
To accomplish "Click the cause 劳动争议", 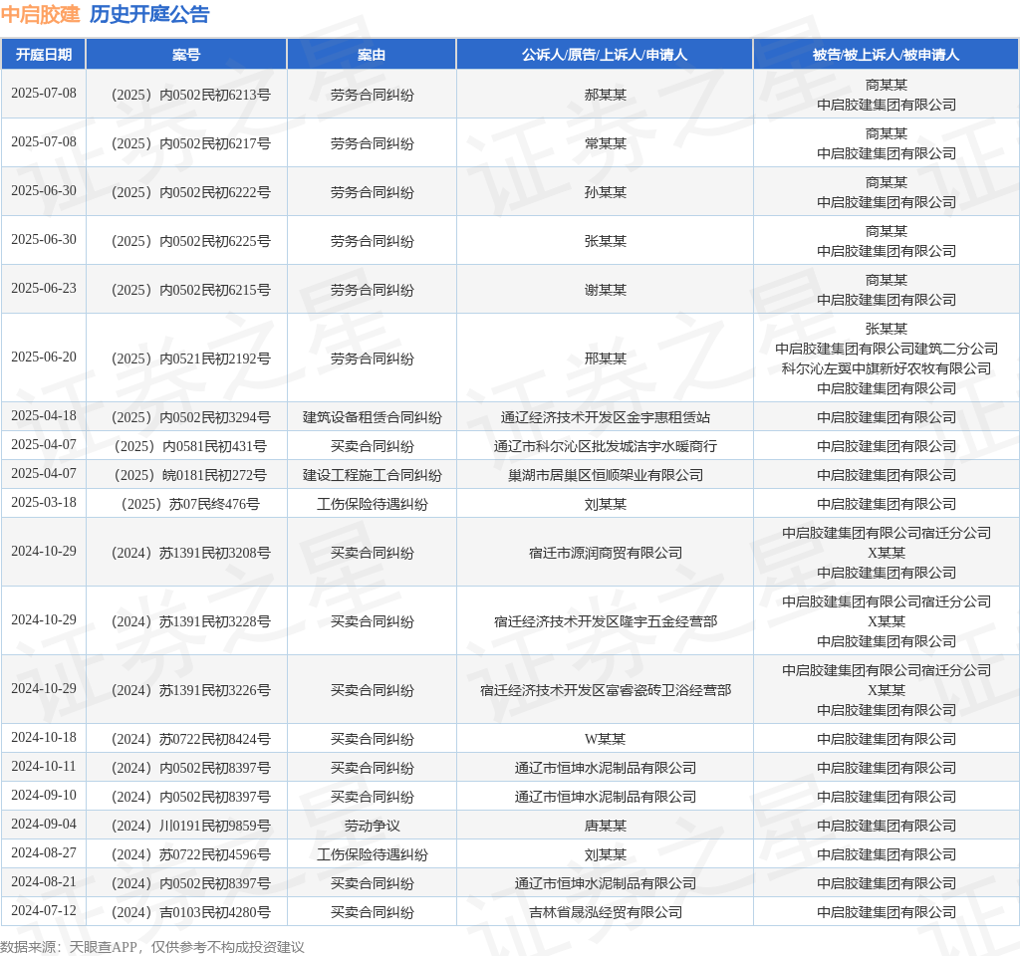I will point(373,826).
